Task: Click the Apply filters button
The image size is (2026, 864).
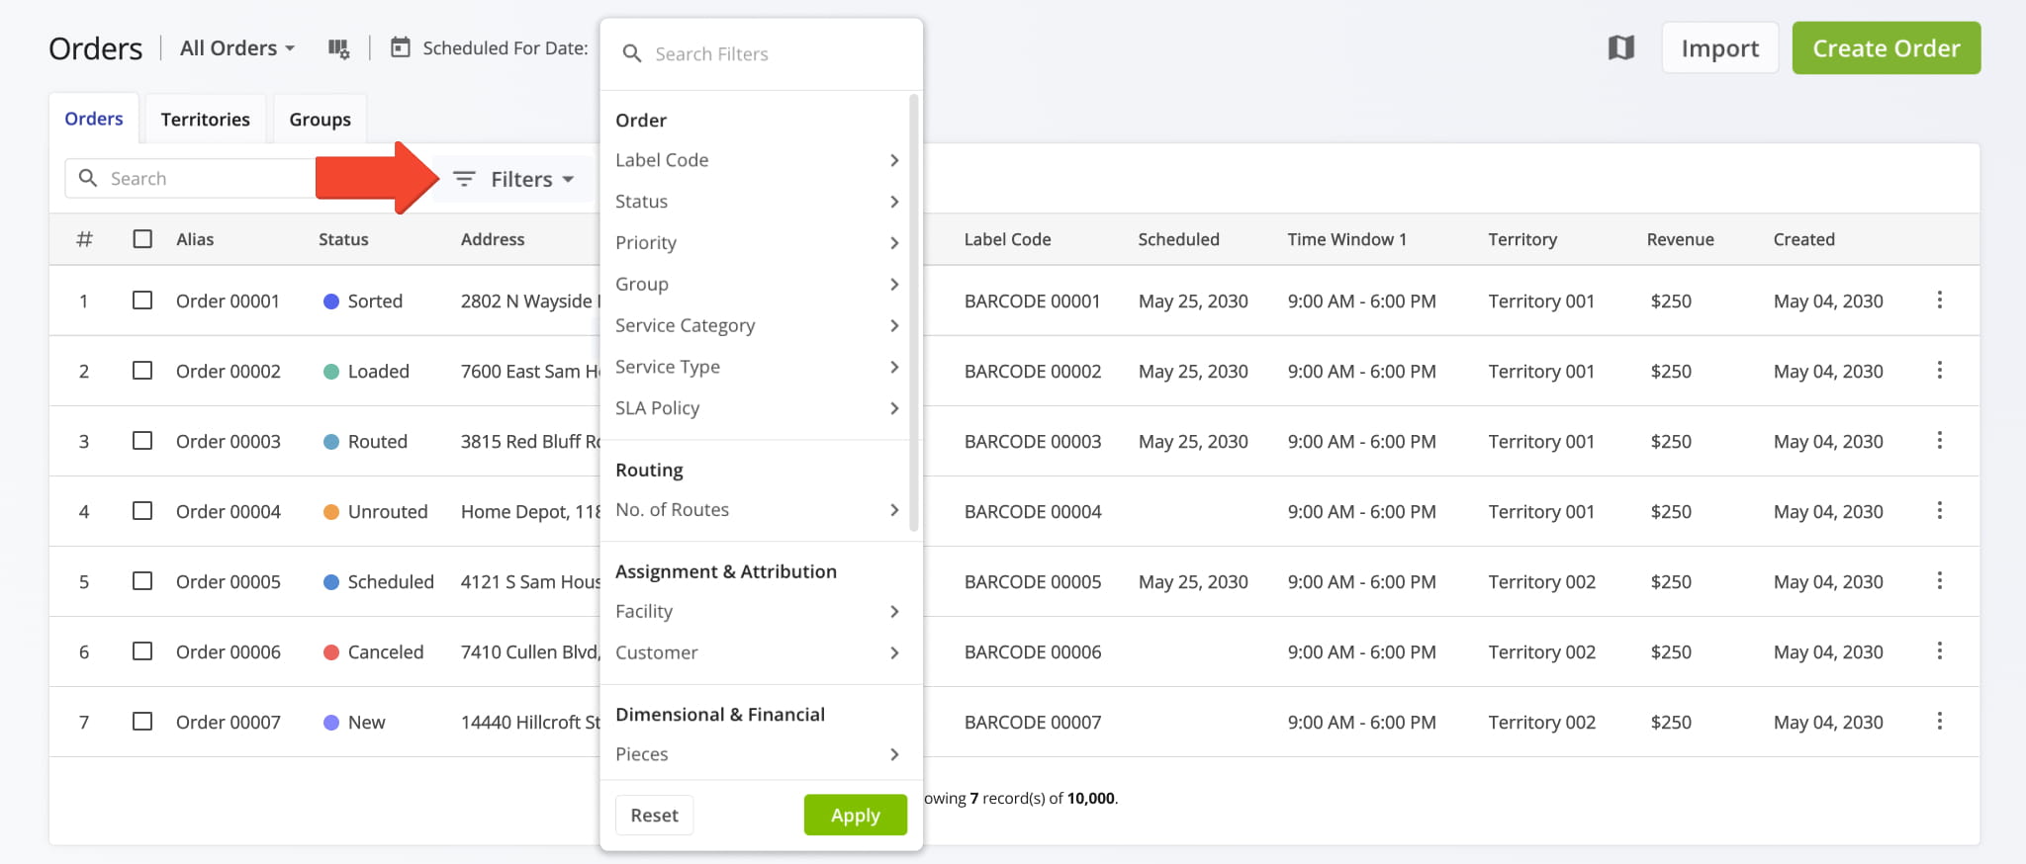Action: [x=855, y=815]
